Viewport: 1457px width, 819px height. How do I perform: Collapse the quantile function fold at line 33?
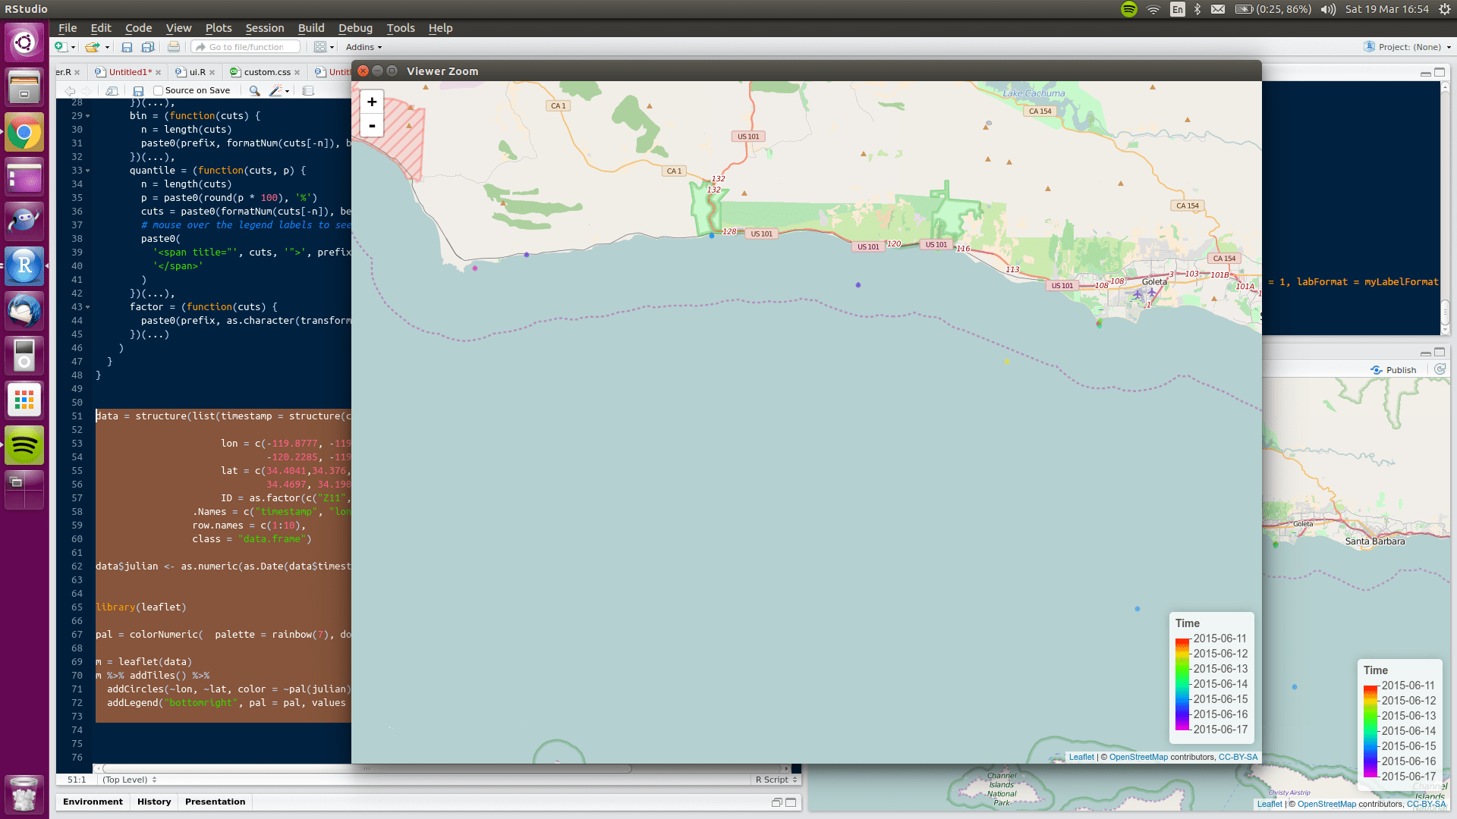[88, 171]
